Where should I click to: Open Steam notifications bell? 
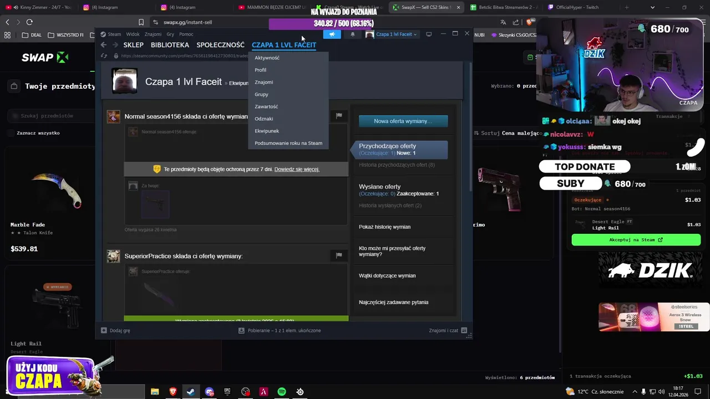tap(352, 34)
